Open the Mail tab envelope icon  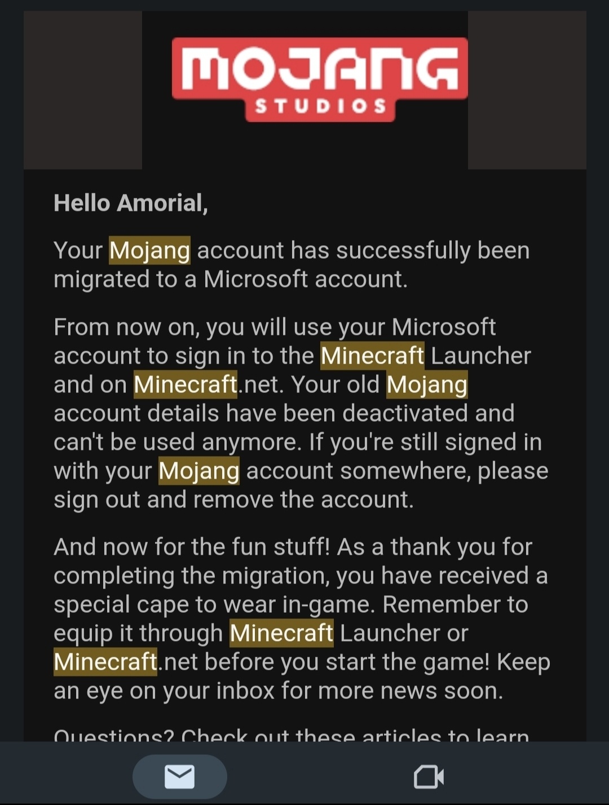[x=179, y=777]
